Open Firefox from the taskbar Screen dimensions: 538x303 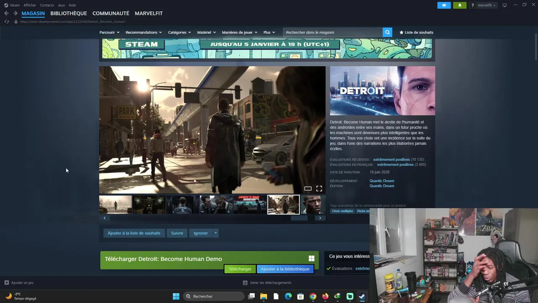tap(325, 296)
